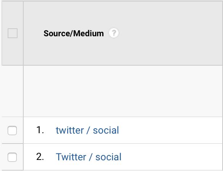The image size is (223, 171).
Task: Click the blank summary cell under the header checkbox
Action: tap(12, 91)
